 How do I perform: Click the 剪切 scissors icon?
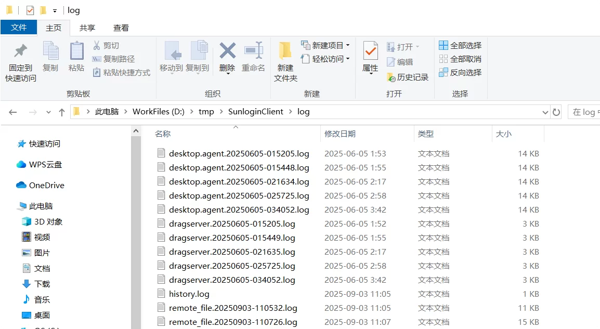pos(97,46)
